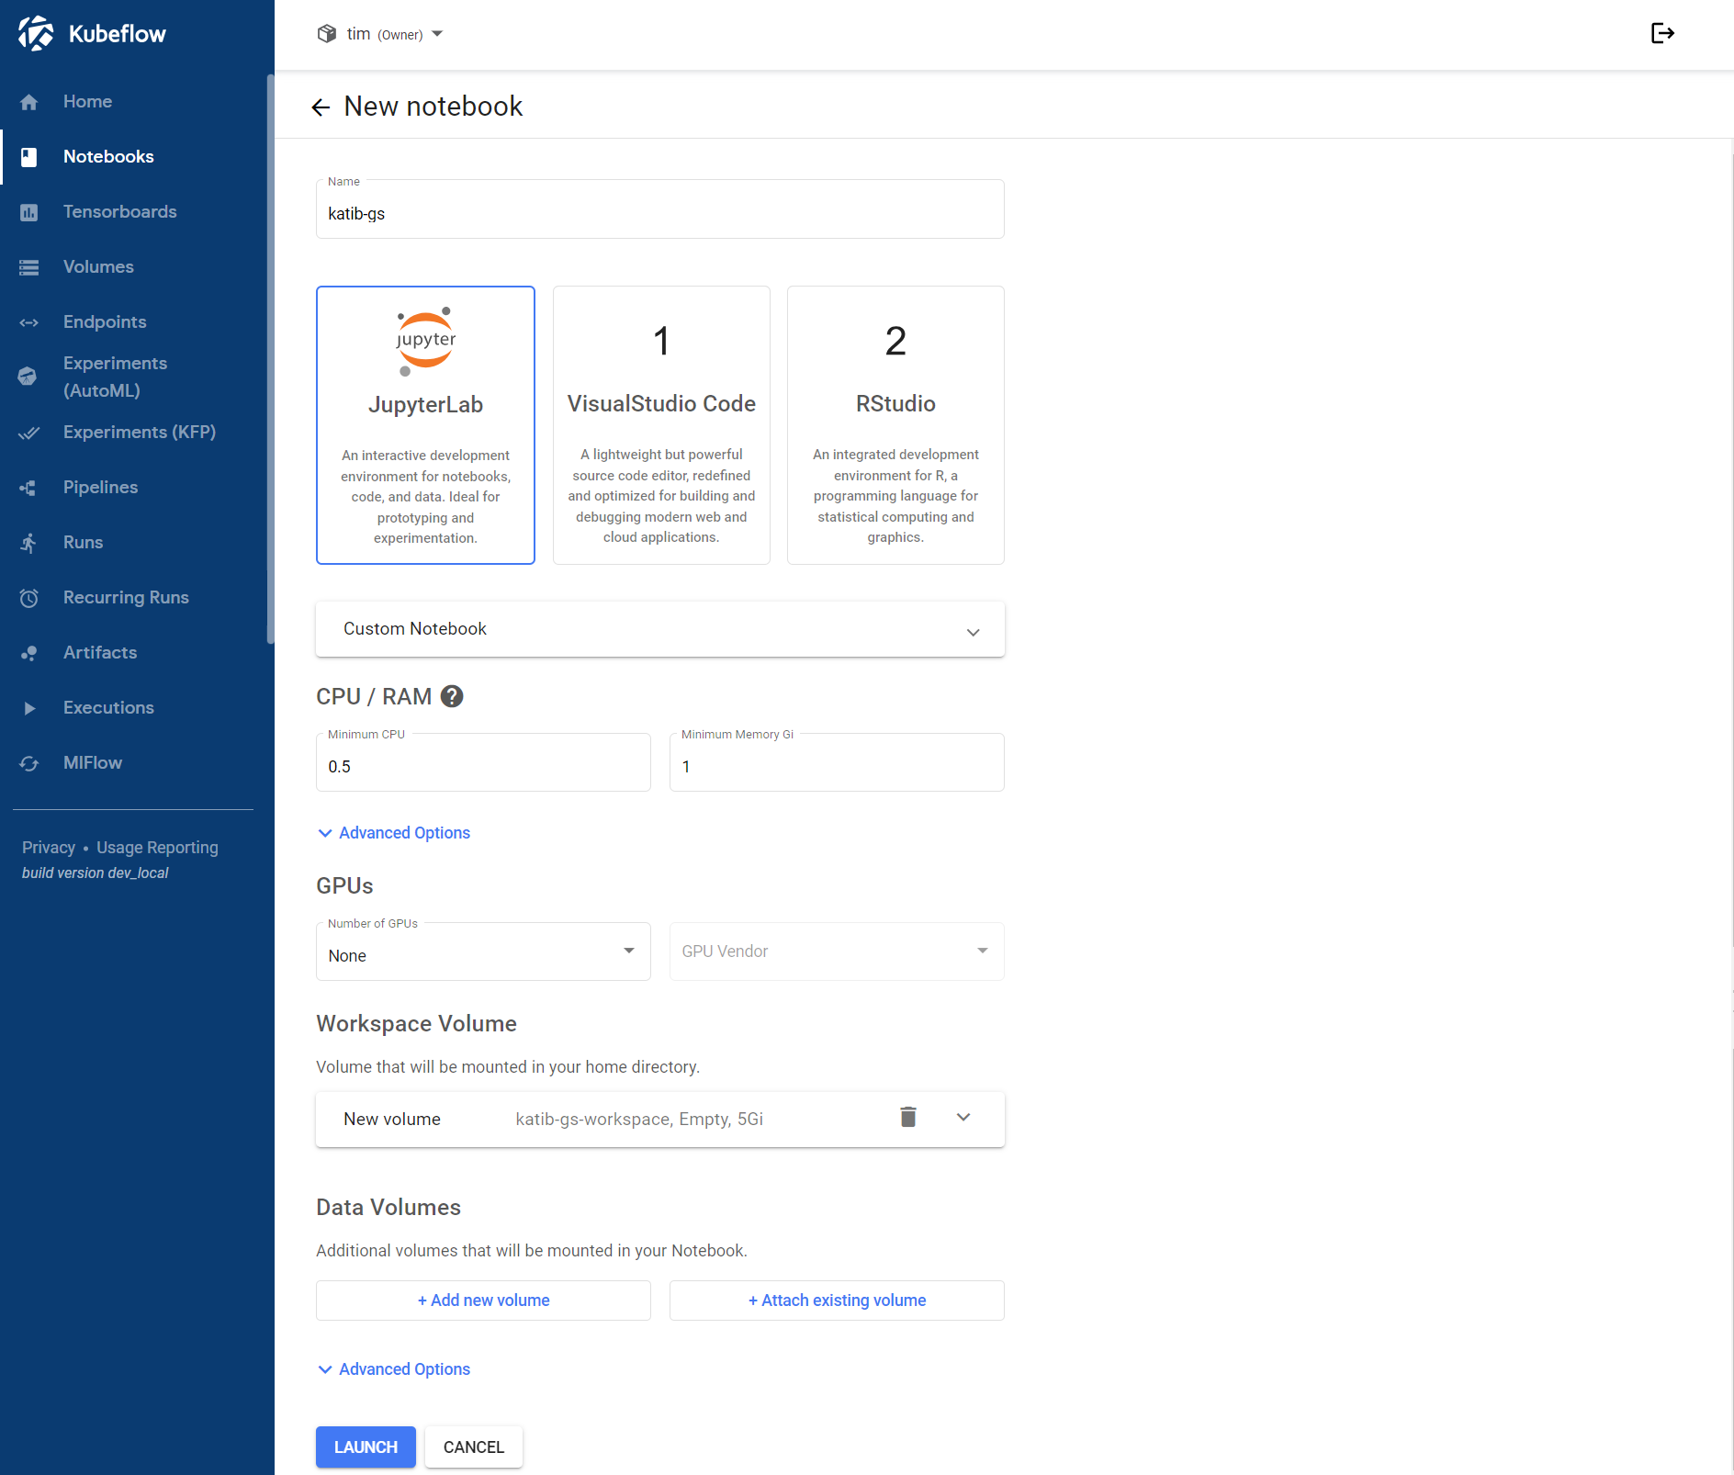Click the Notebooks book icon

(29, 157)
